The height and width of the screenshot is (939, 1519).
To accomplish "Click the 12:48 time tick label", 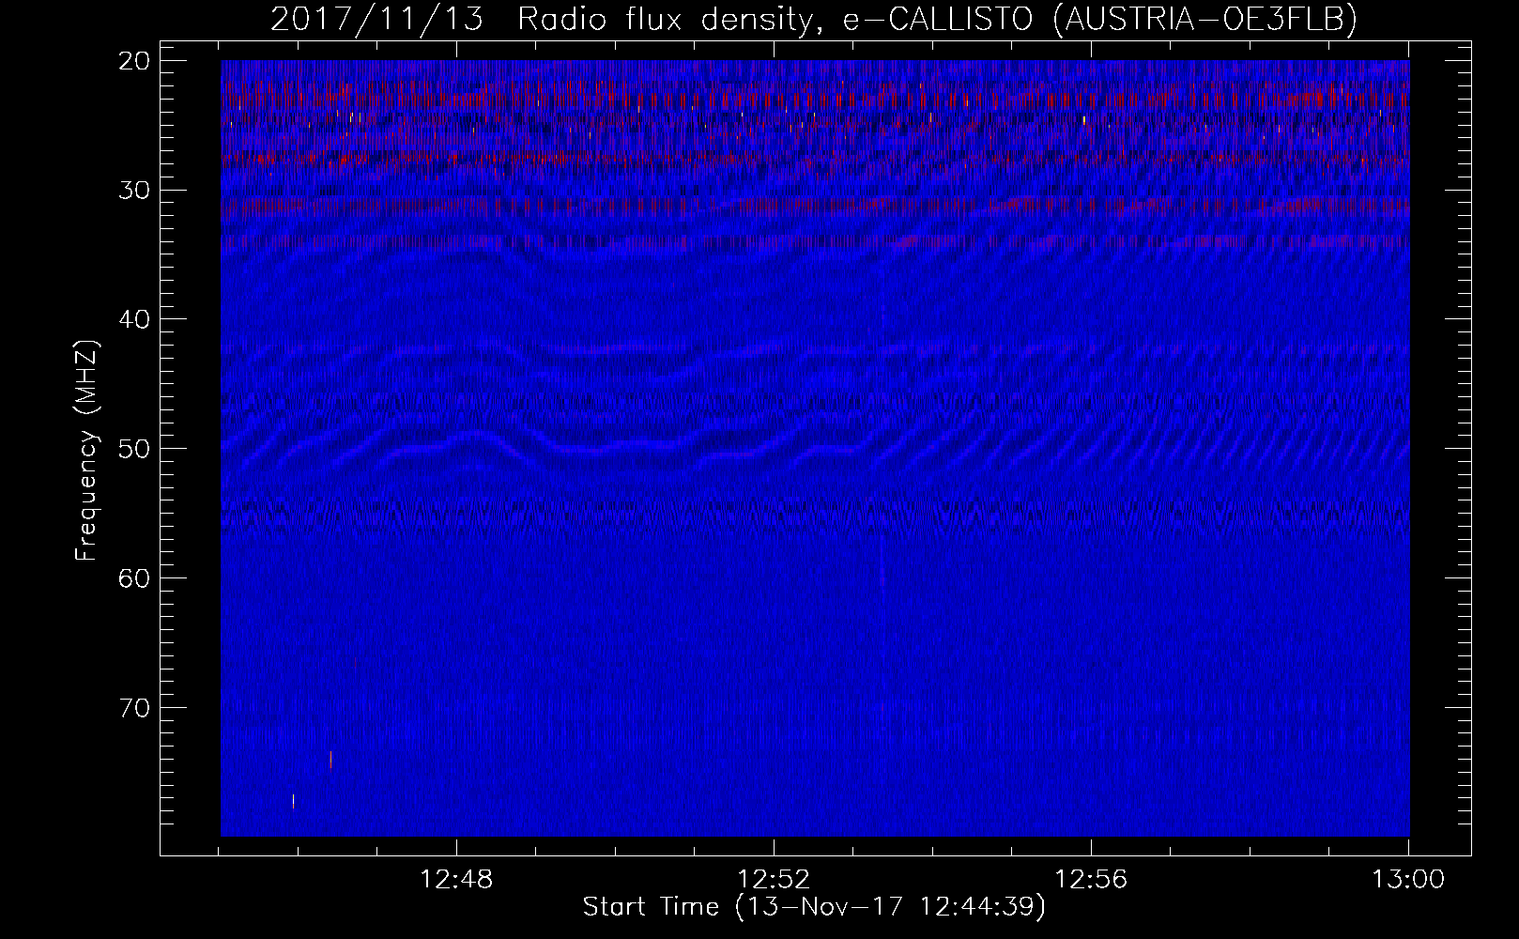I will 456,880.
